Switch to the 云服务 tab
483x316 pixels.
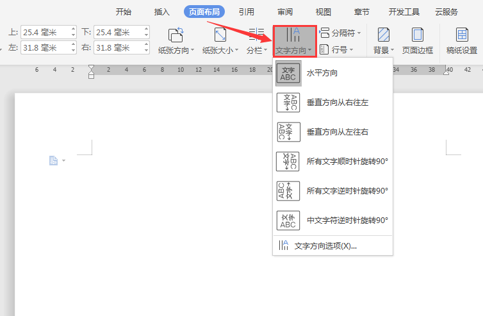coord(446,12)
